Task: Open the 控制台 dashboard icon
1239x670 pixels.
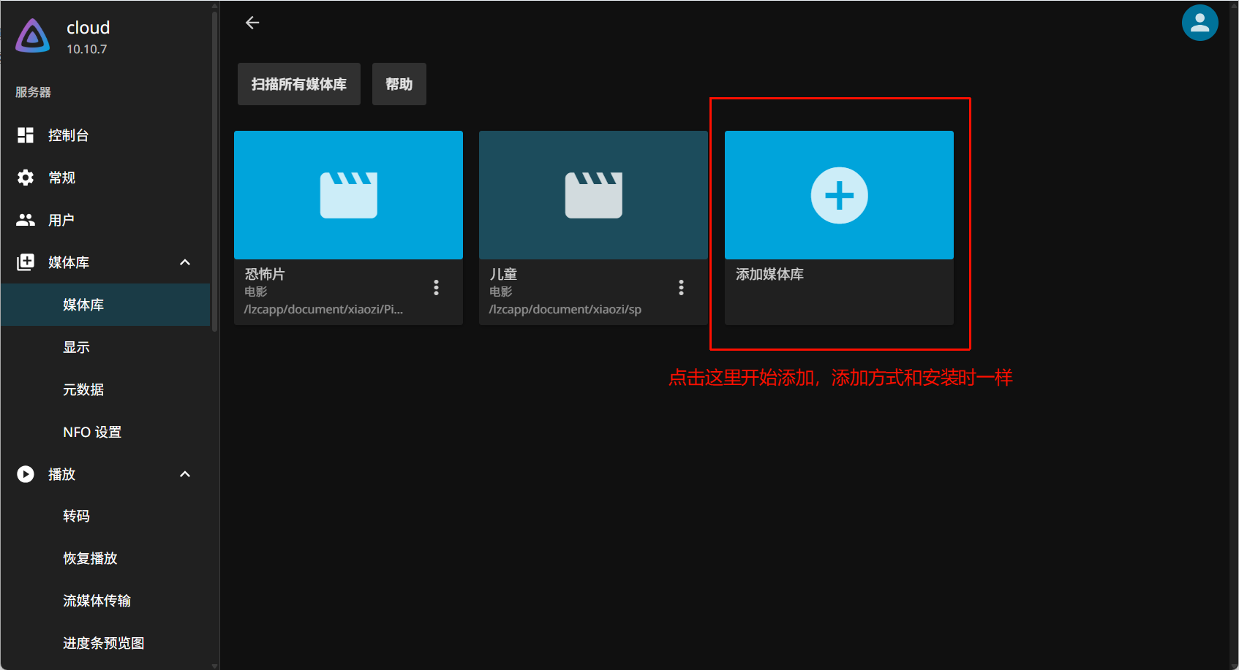Action: (26, 135)
